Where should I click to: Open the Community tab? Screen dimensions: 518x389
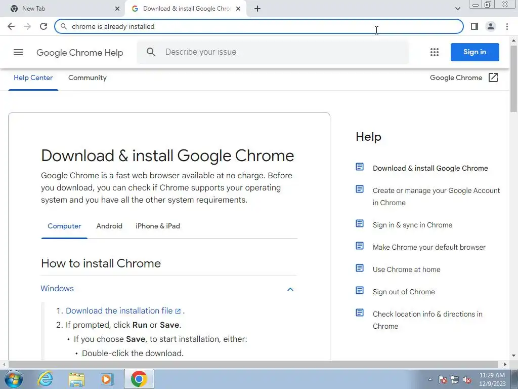pos(88,77)
